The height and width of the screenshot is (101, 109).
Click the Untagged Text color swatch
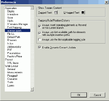coord(83,12)
